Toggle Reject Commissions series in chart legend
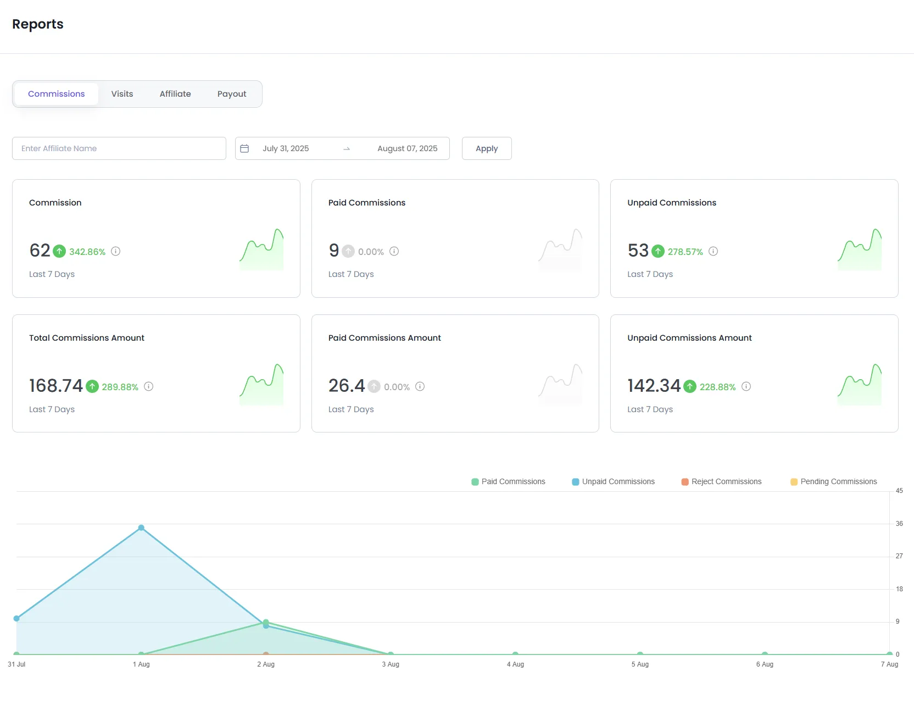The image size is (914, 710). (721, 481)
